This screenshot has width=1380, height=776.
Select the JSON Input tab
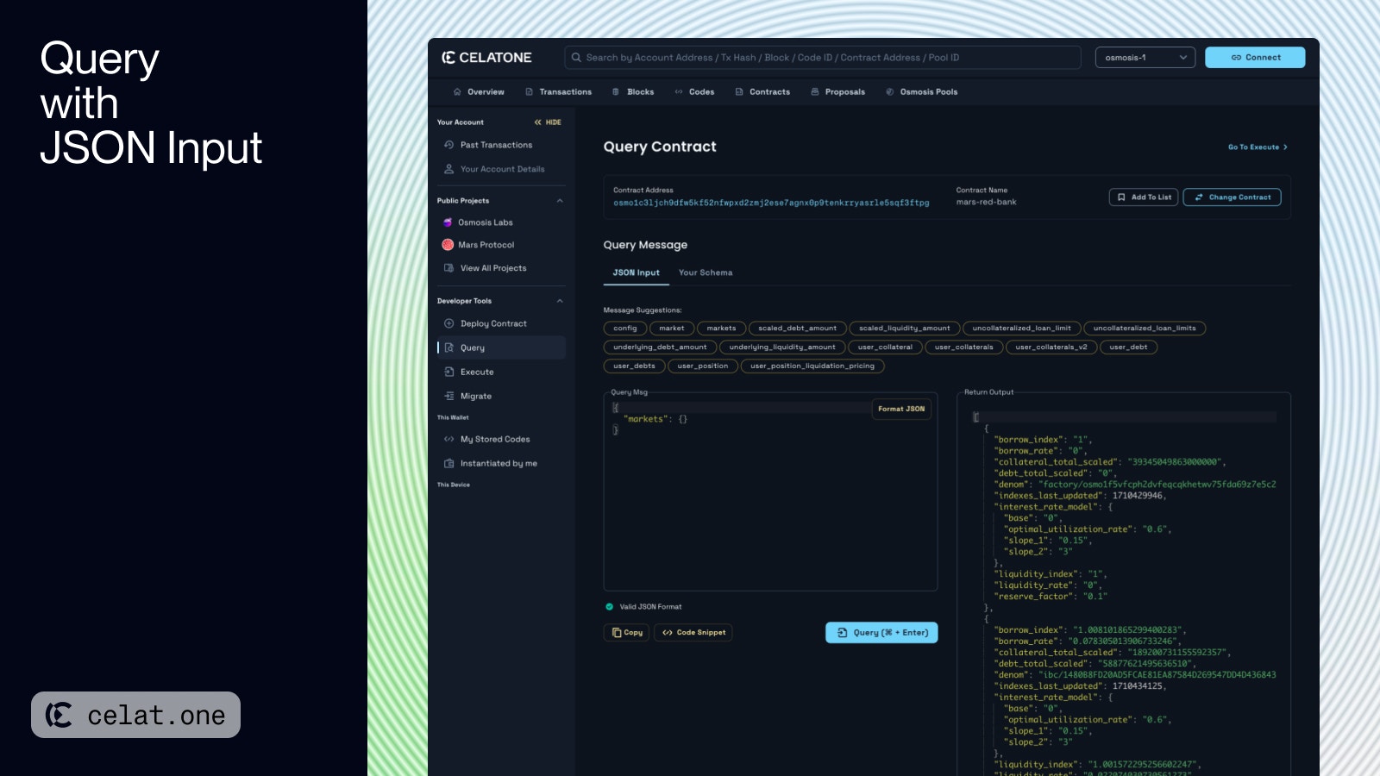coord(637,272)
